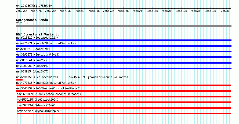This screenshot has height=124, width=239.
Task: Click the gray 20p12.3 cytogenetic band bar
Action: (124, 26)
